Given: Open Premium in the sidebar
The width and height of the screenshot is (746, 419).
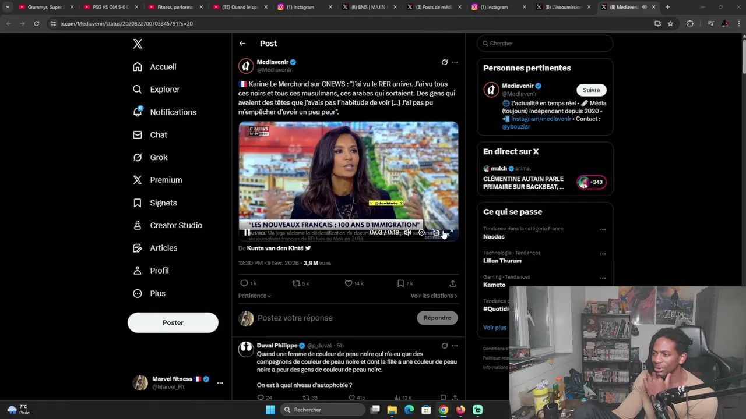Looking at the screenshot, I should [157, 180].
